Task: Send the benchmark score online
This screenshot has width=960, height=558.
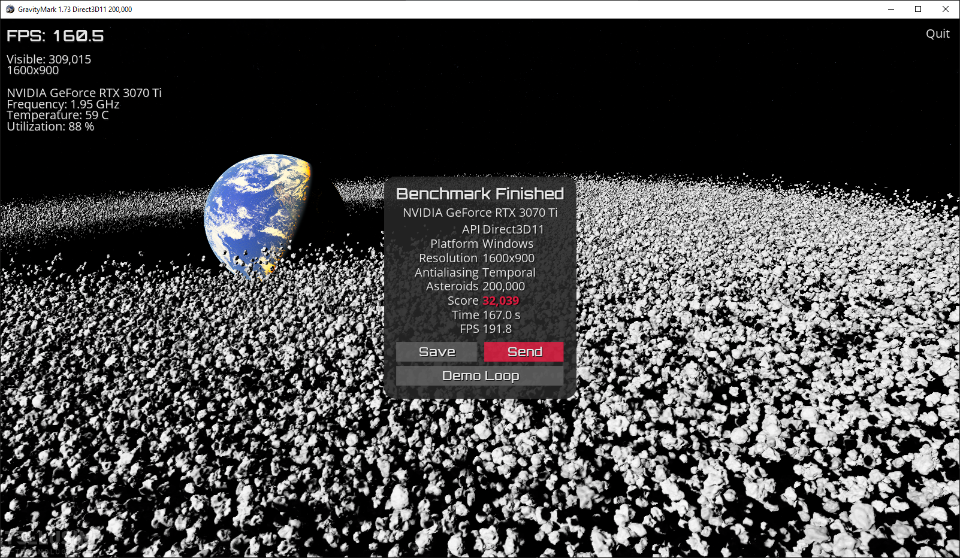Action: (524, 352)
